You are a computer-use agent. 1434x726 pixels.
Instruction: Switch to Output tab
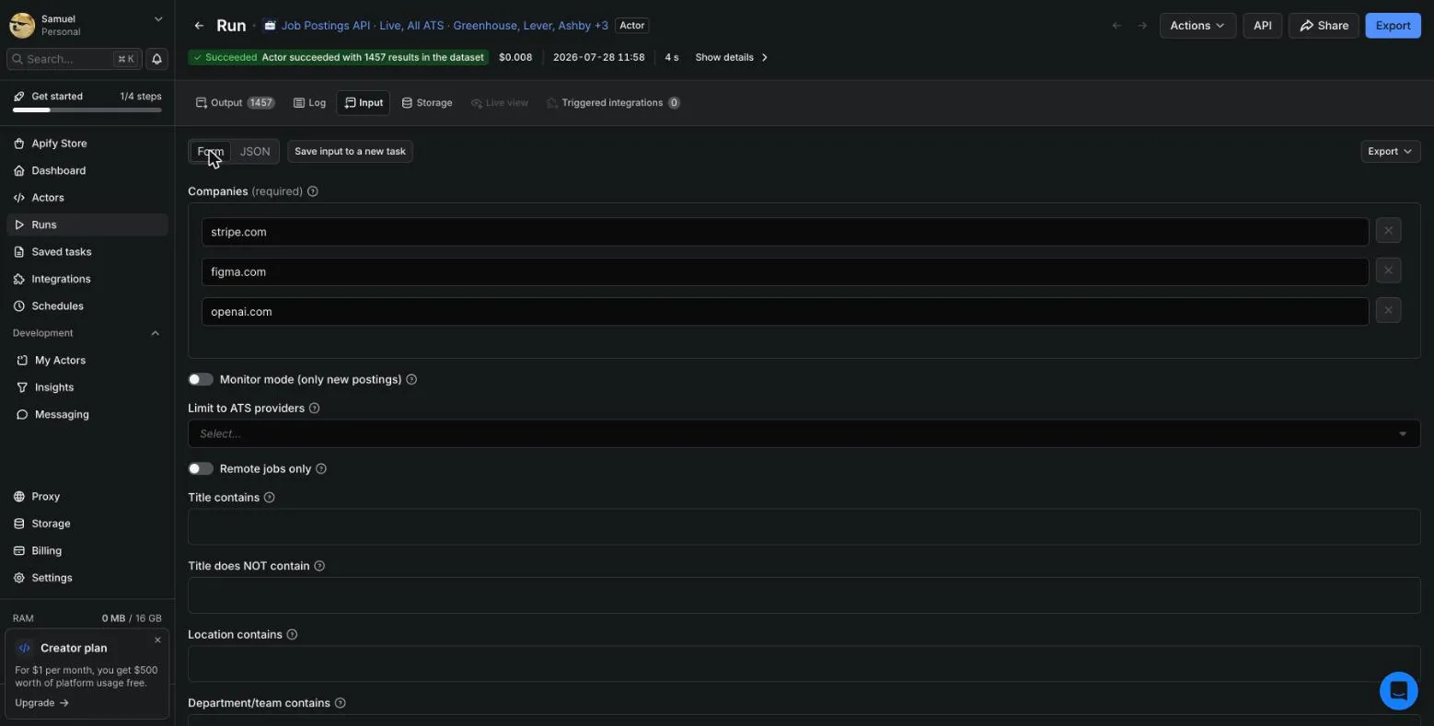tap(235, 103)
